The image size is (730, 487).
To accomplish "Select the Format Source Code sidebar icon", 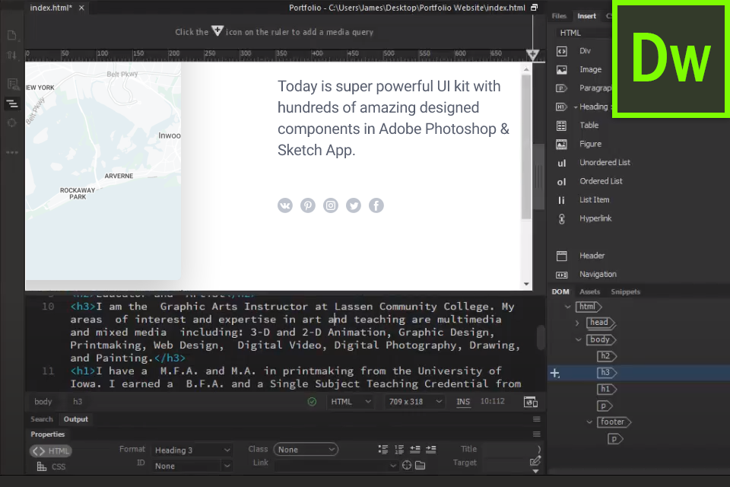I will click(11, 103).
